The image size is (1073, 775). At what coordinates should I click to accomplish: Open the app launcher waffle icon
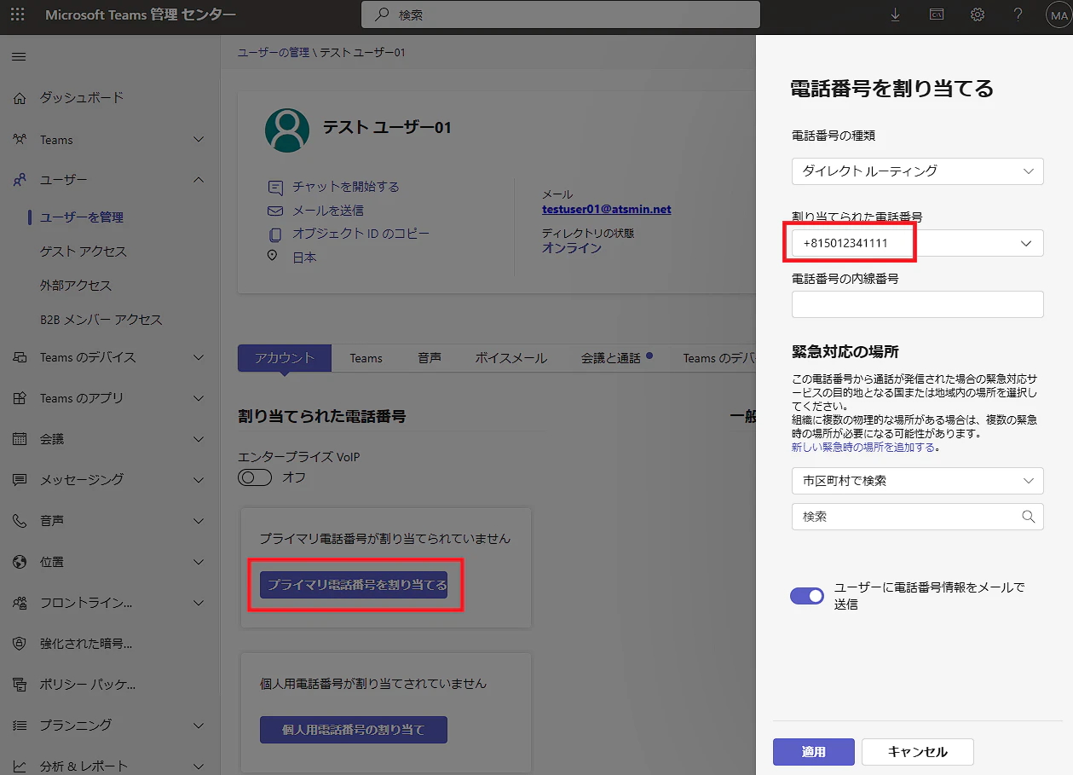pos(18,14)
